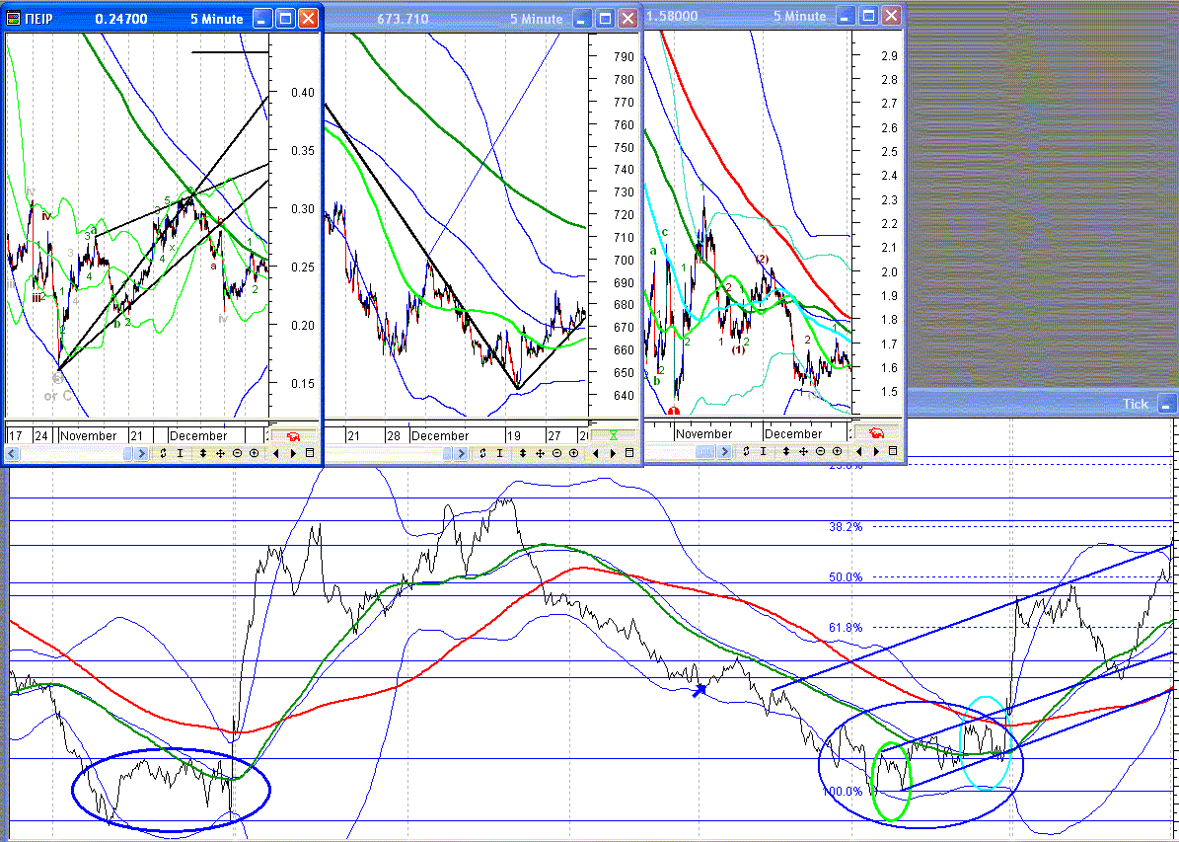Click 'November' on the 1.58000 chart time axis
The width and height of the screenshot is (1179, 842).
(x=703, y=433)
